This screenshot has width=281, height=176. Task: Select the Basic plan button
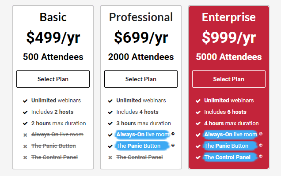(x=53, y=79)
